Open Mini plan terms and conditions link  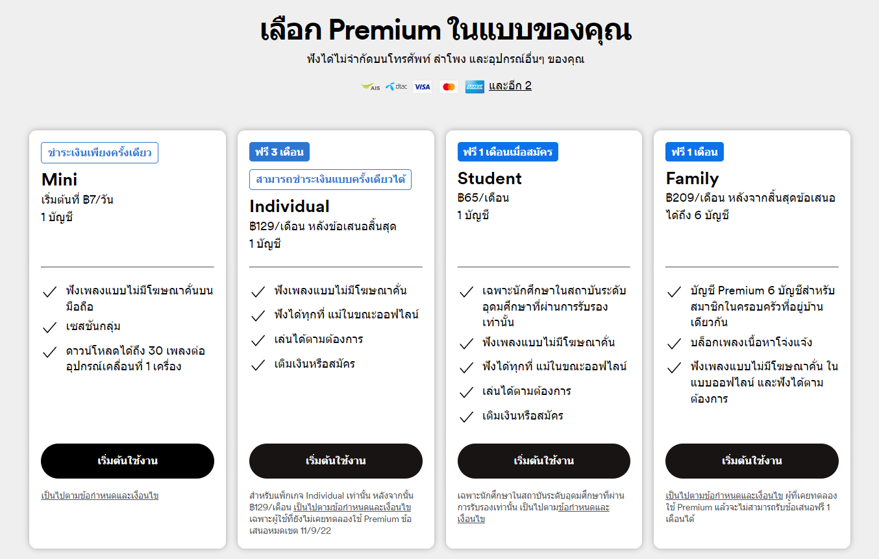(x=99, y=495)
